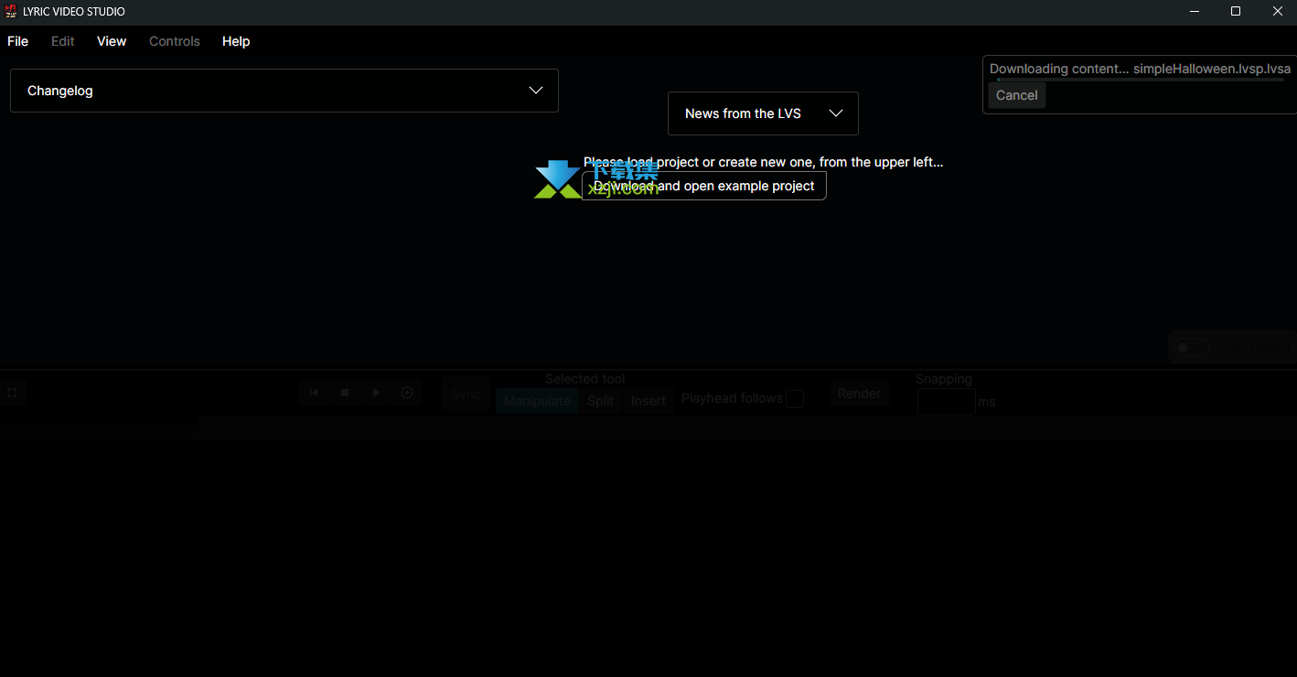Click the Render button
Image resolution: width=1297 pixels, height=677 pixels.
pos(859,393)
